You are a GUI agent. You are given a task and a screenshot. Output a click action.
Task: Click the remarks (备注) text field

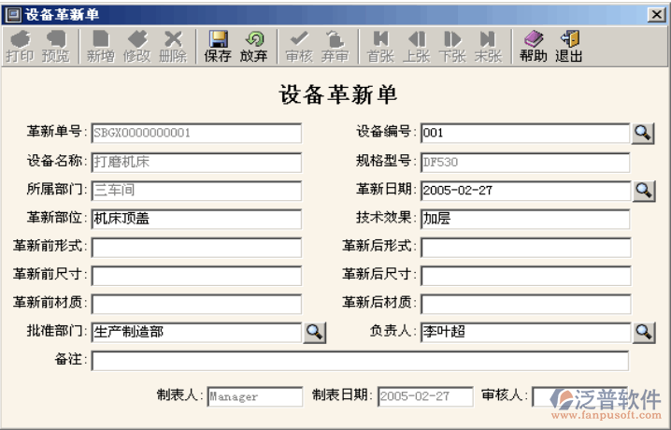360,361
